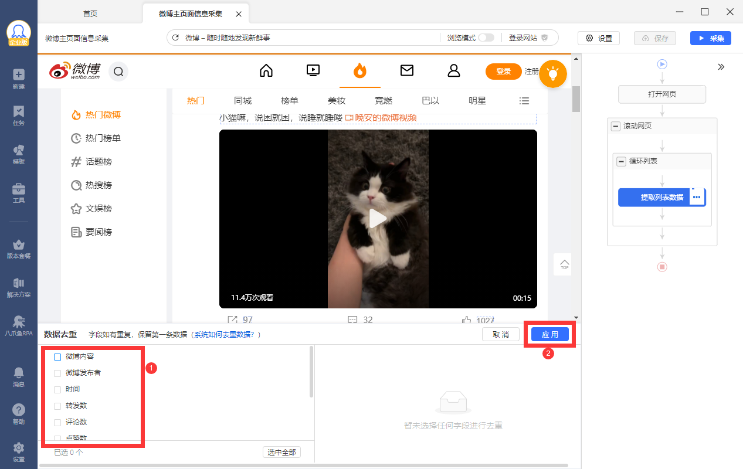Check the 微博发布者 checkbox

tap(57, 373)
